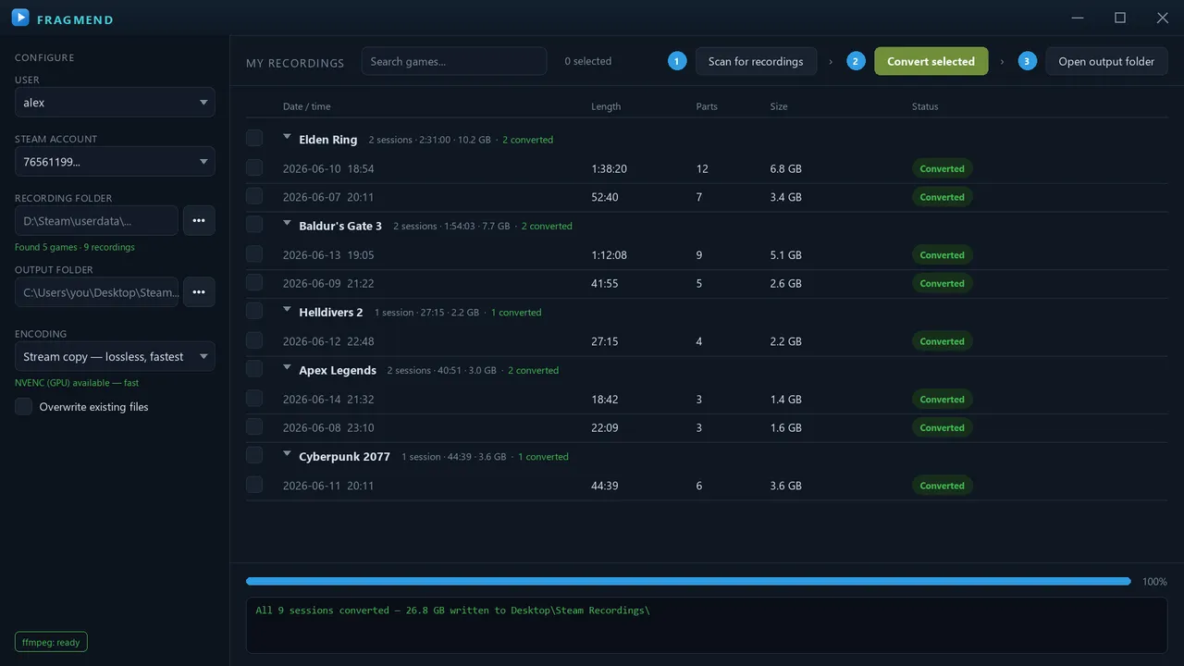Click the output folder path field
The width and height of the screenshot is (1184, 666).
(x=96, y=292)
